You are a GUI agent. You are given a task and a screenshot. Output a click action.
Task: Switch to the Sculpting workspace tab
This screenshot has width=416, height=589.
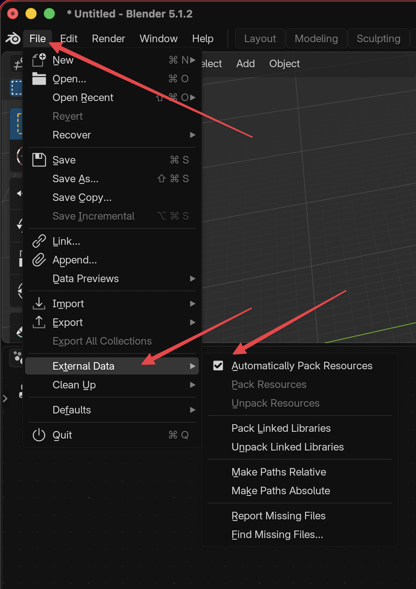click(x=379, y=39)
